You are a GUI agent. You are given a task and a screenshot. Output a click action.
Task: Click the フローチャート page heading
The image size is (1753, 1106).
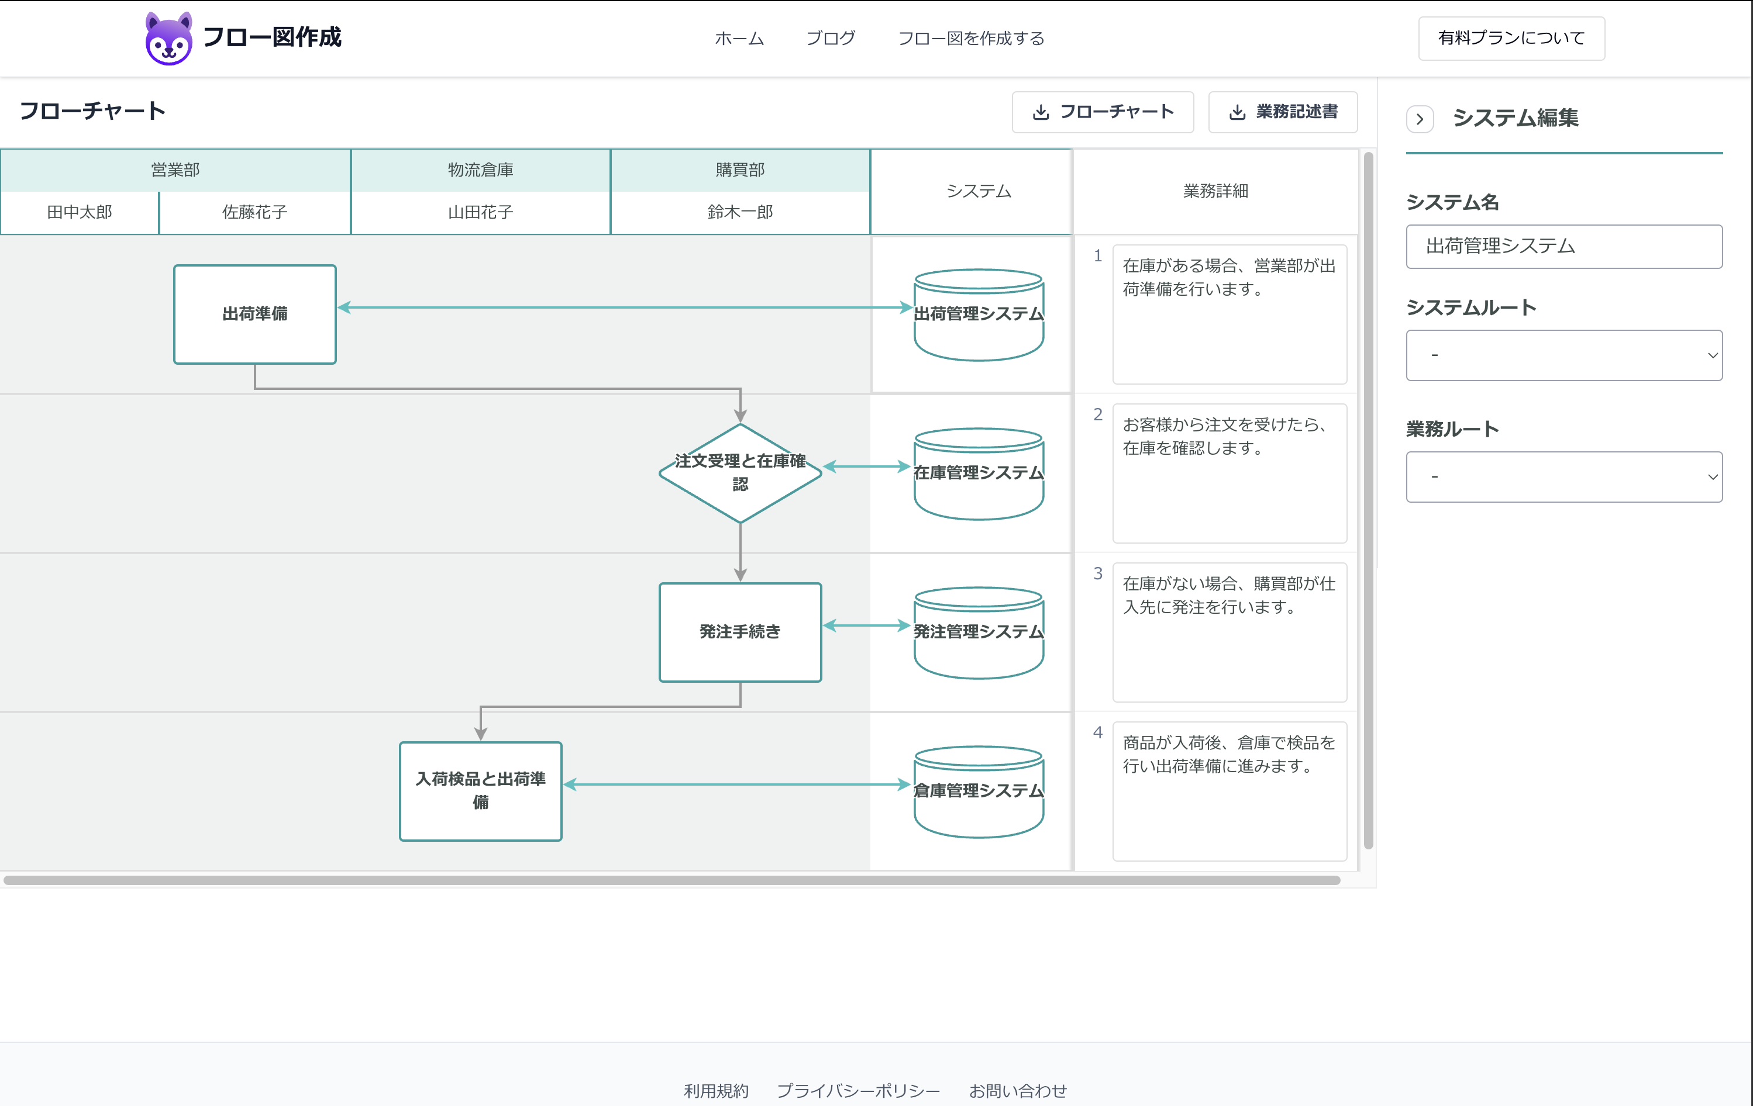point(92,111)
